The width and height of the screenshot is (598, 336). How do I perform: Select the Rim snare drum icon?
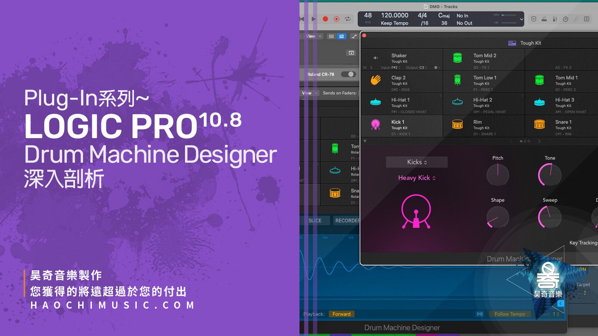coord(457,124)
